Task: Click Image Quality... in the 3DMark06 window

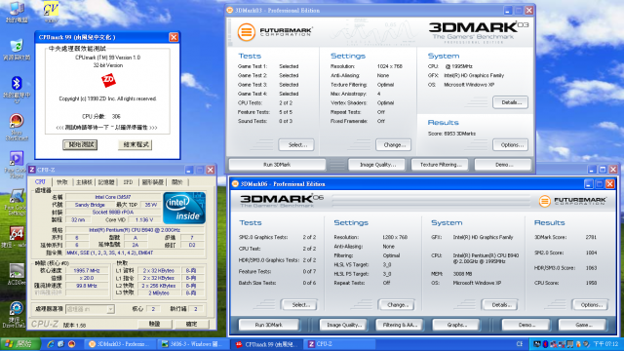Action: click(x=343, y=325)
